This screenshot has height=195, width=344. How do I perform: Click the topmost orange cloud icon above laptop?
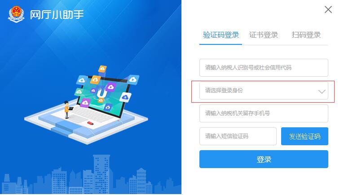tap(102, 69)
